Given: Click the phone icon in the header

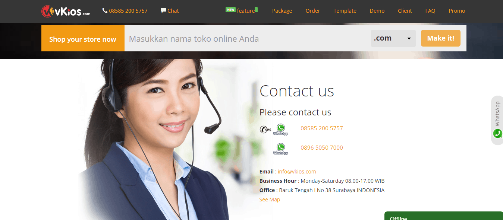Looking at the screenshot, I should click(x=105, y=11).
